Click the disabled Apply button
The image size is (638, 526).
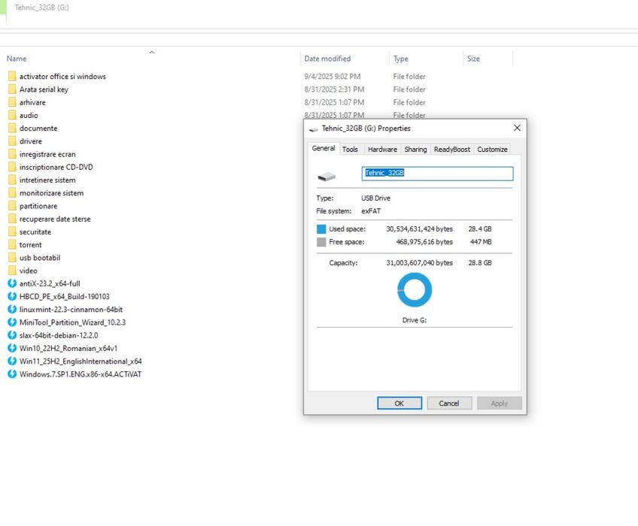500,404
